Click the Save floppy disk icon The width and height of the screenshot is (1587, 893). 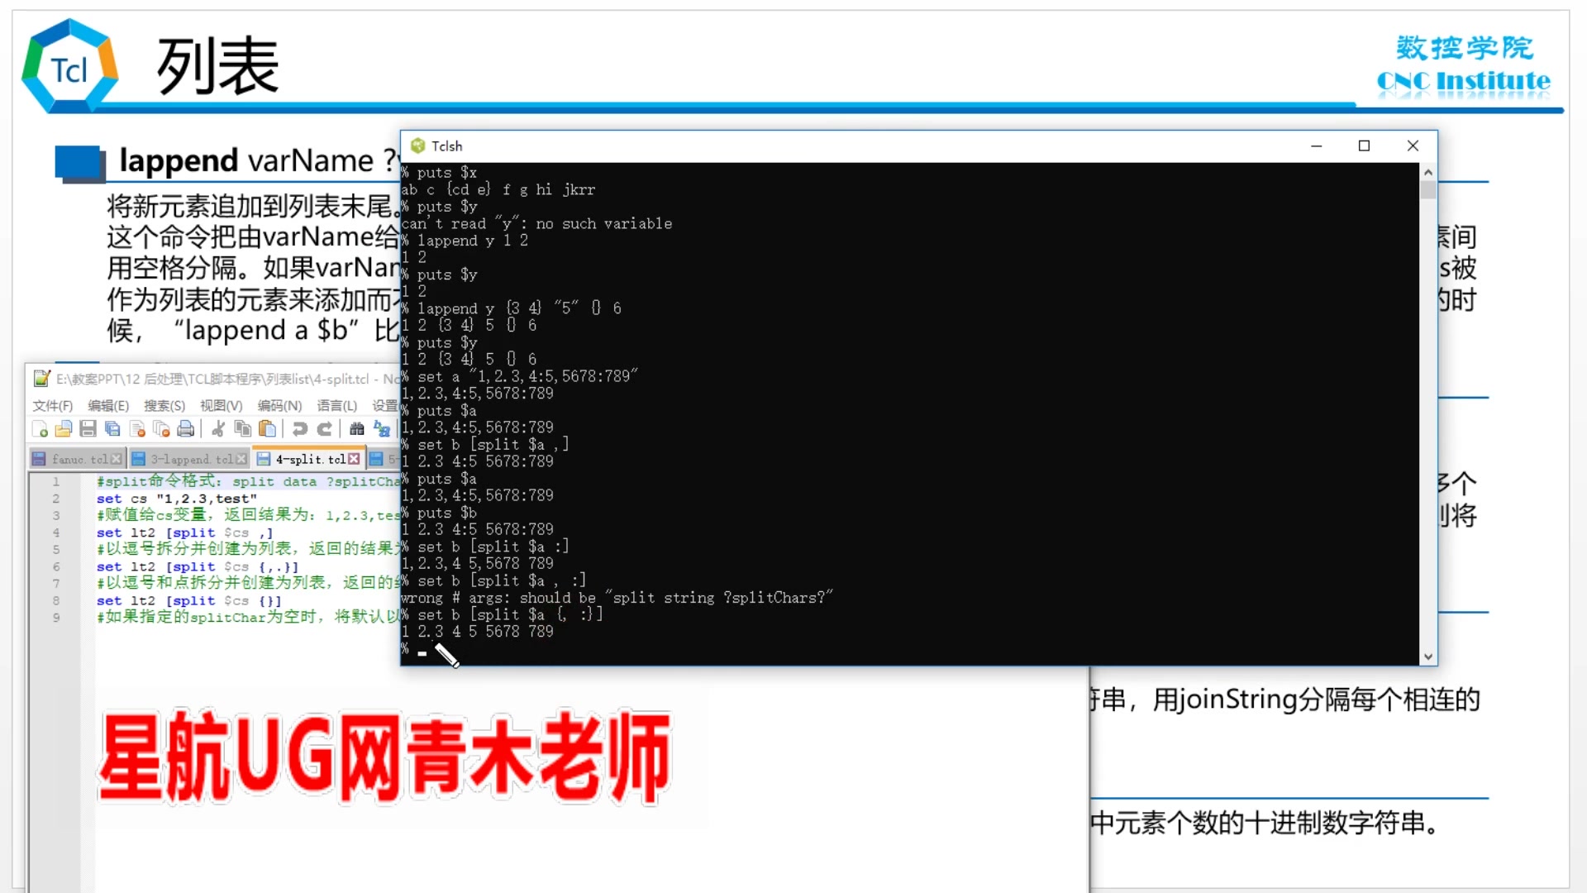point(88,428)
